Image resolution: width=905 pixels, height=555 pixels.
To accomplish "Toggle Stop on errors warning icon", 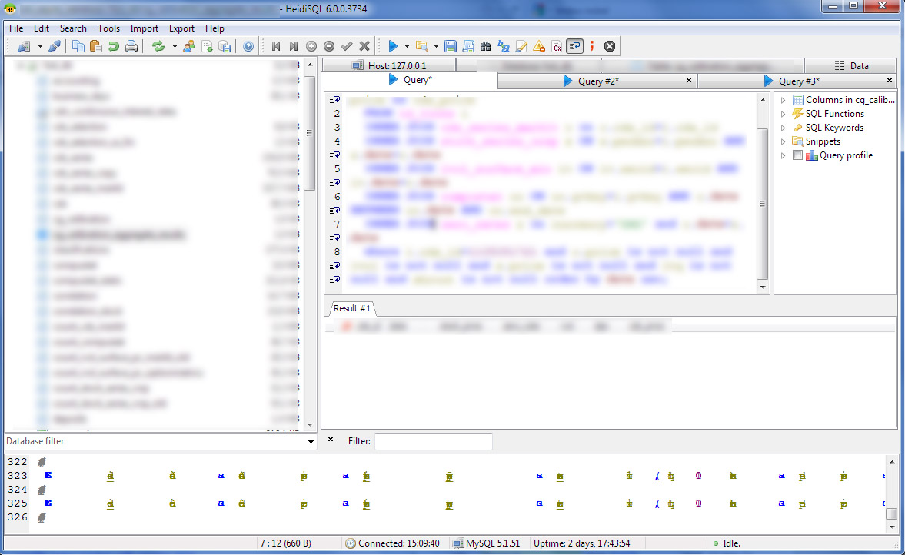I will (x=539, y=46).
